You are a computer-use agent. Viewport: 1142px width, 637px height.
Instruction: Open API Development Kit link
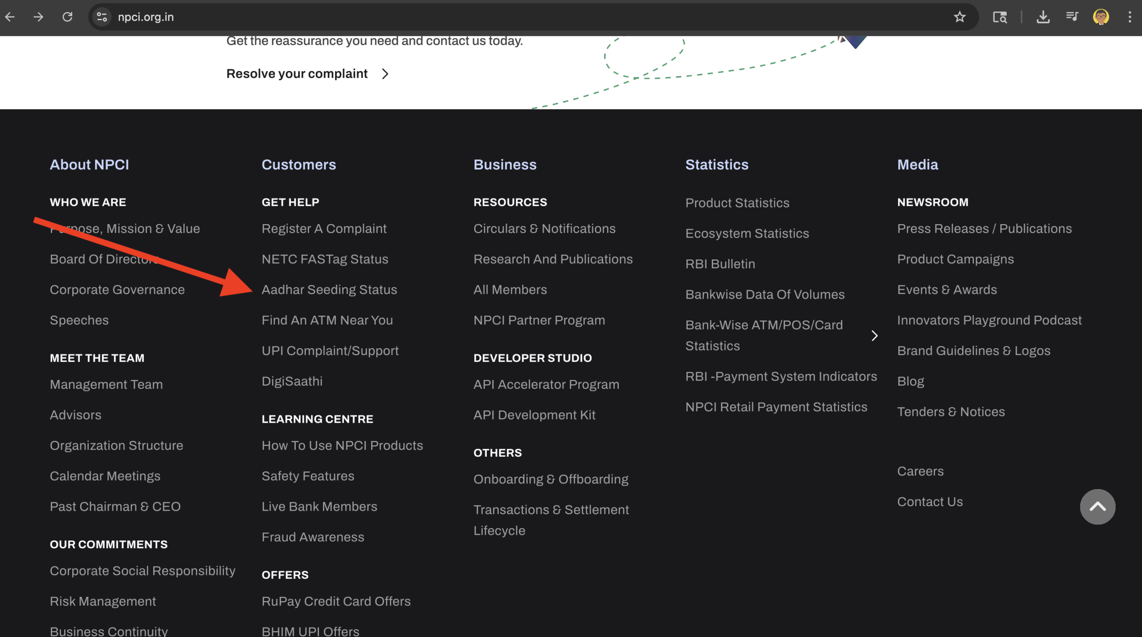pos(534,415)
